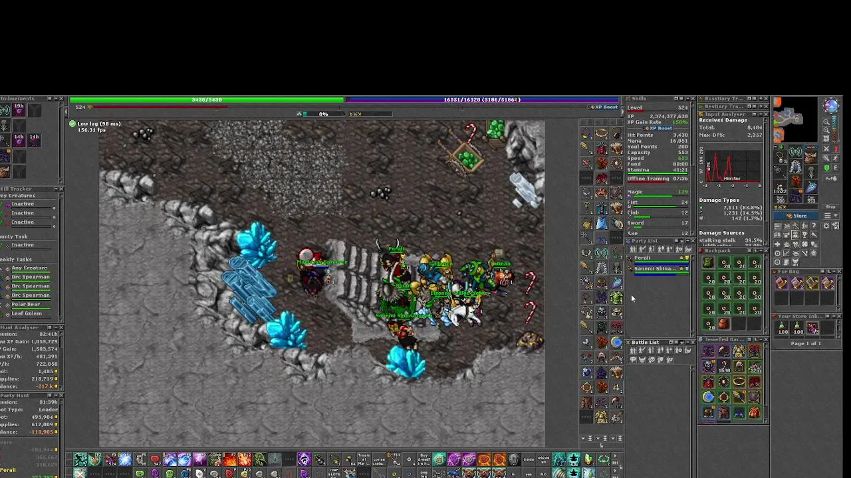Click the ONE SLOTS hotkey
This screenshot has width=851, height=478.
pos(334,473)
